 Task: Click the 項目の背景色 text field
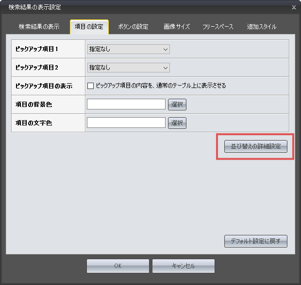point(126,105)
